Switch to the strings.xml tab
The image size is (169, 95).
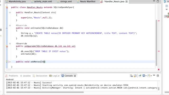(64, 2)
